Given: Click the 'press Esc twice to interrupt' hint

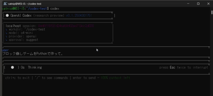Looking at the screenshot, I should (x=184, y=67).
